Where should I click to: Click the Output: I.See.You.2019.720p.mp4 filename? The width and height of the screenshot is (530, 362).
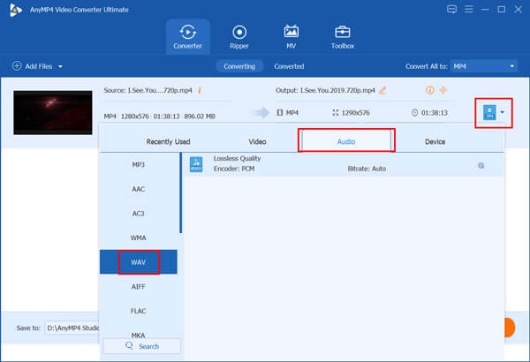[325, 90]
